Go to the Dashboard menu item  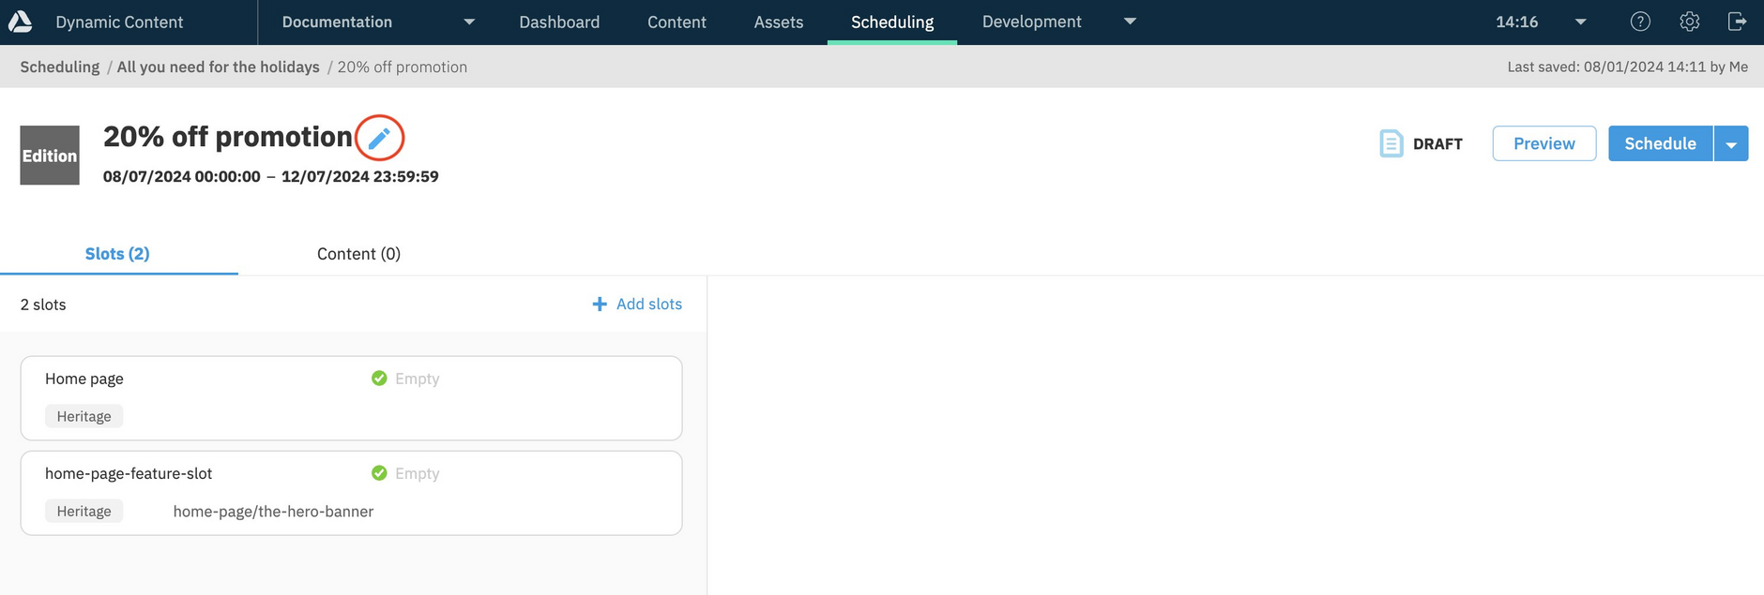pyautogui.click(x=559, y=22)
